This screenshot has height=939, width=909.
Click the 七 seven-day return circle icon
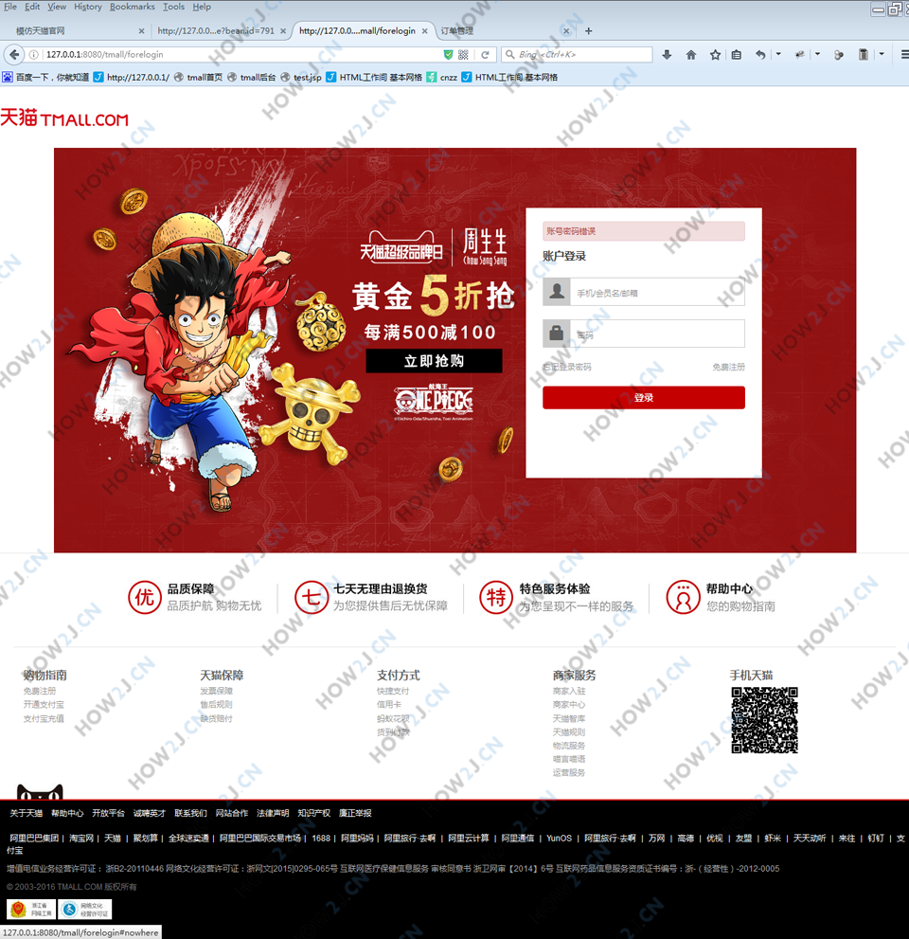(x=312, y=597)
